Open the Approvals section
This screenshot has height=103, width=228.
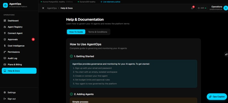(19, 39)
